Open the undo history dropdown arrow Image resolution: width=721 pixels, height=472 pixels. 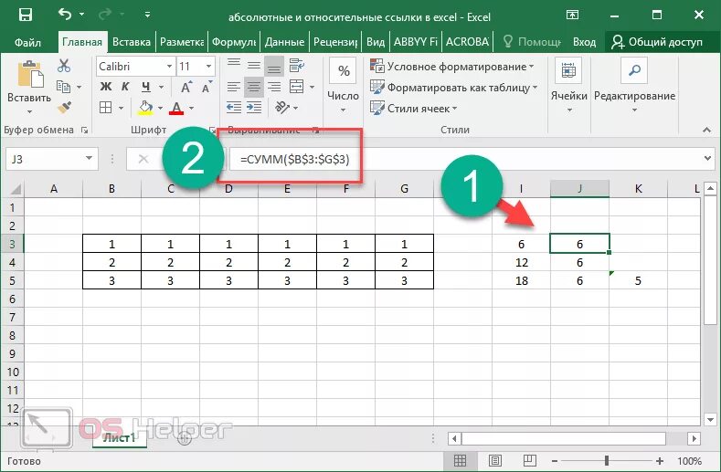[x=82, y=16]
